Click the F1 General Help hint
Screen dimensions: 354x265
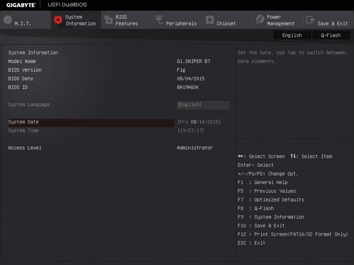tap(263, 182)
